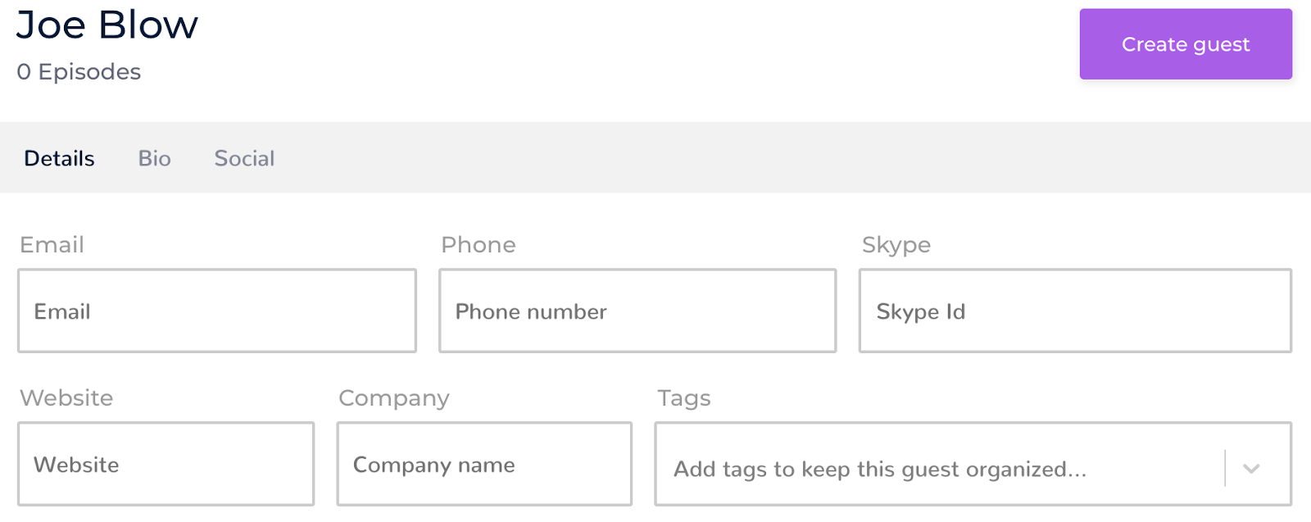Click the Company label above its field

(394, 398)
